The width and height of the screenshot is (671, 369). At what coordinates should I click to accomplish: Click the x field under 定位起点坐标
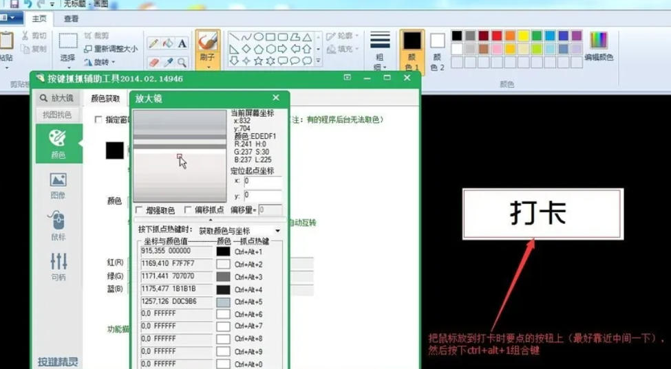point(263,181)
